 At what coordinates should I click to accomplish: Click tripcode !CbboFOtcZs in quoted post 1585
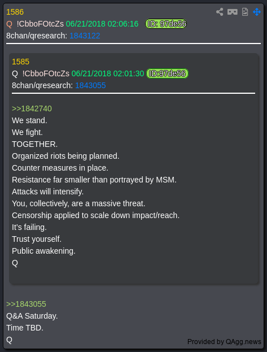[46, 73]
